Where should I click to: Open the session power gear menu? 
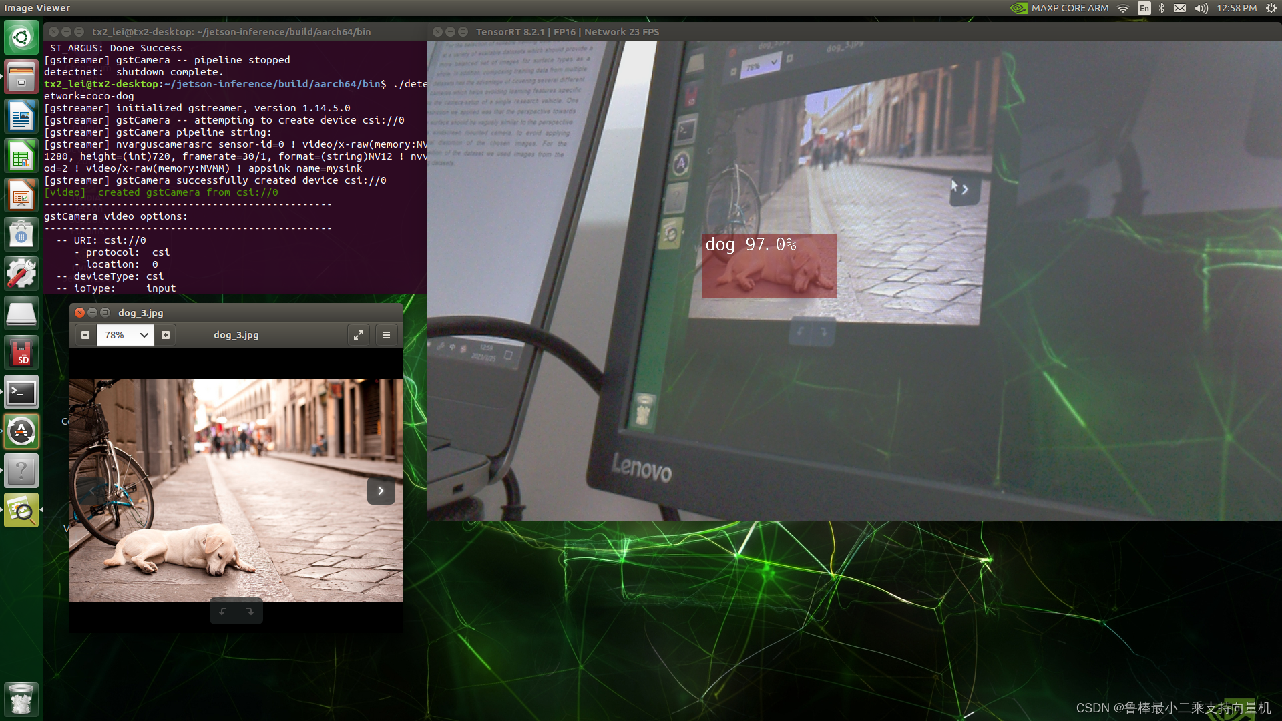click(1271, 8)
